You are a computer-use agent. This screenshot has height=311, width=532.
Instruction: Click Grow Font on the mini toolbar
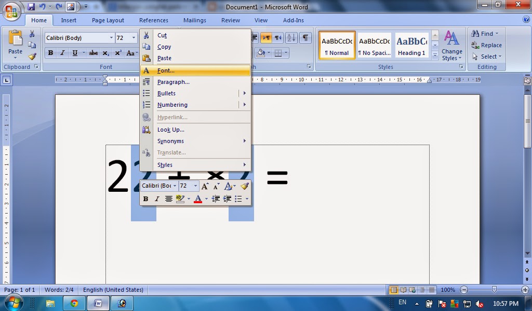coord(205,186)
